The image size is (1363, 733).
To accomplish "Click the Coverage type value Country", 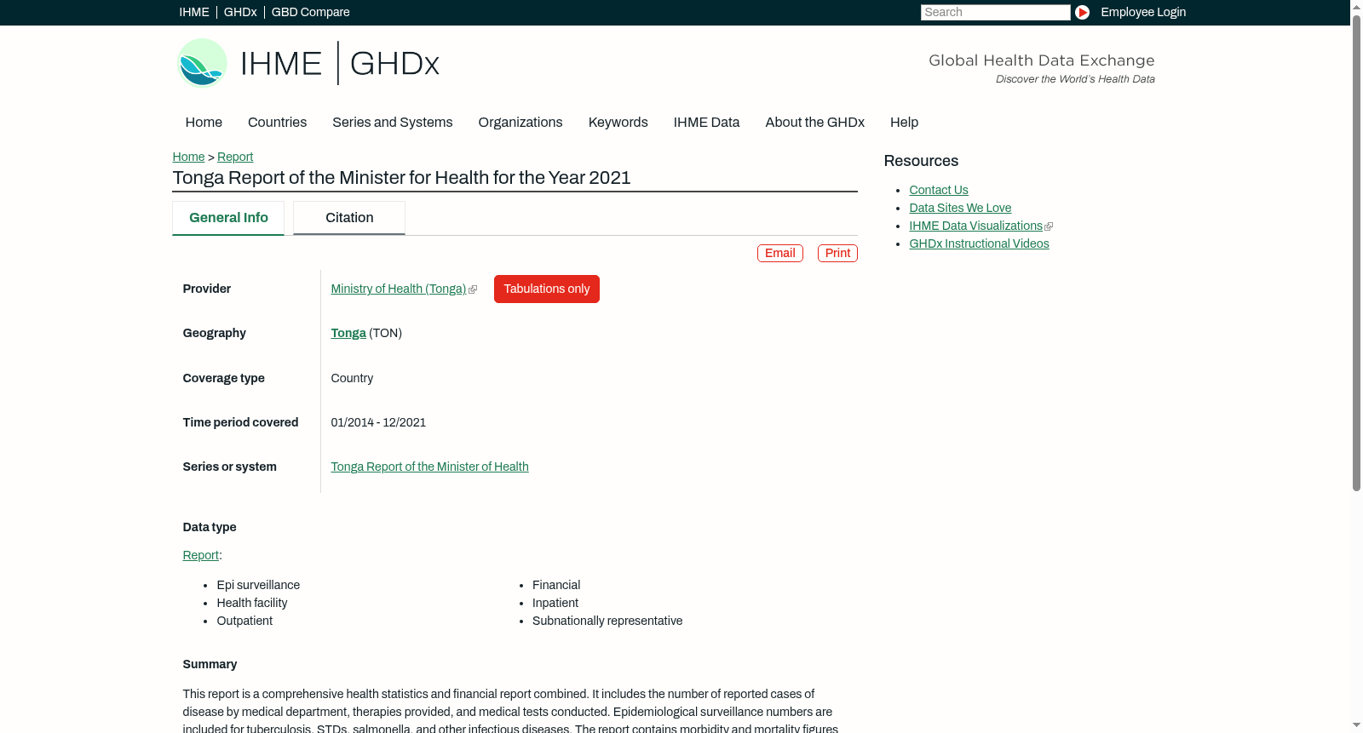I will (x=352, y=379).
